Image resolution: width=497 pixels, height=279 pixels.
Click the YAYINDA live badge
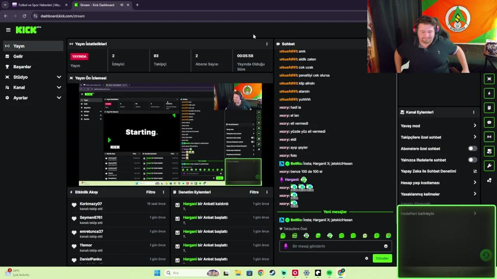[79, 56]
